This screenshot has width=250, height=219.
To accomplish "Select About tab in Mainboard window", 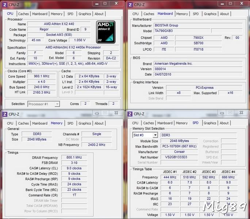I will 224,14.
